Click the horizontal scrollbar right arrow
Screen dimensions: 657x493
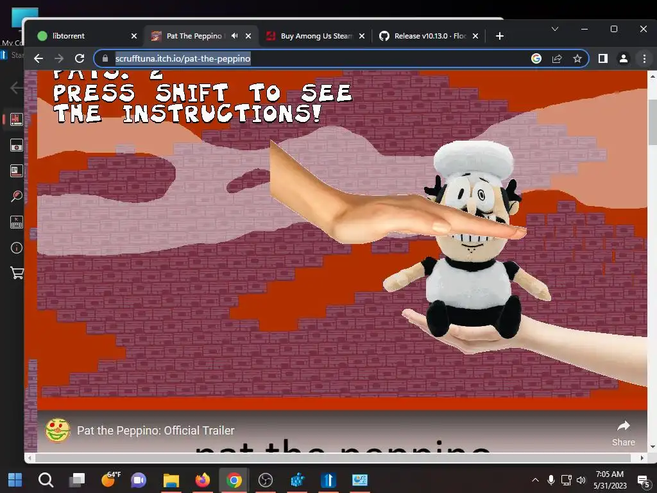coord(642,458)
